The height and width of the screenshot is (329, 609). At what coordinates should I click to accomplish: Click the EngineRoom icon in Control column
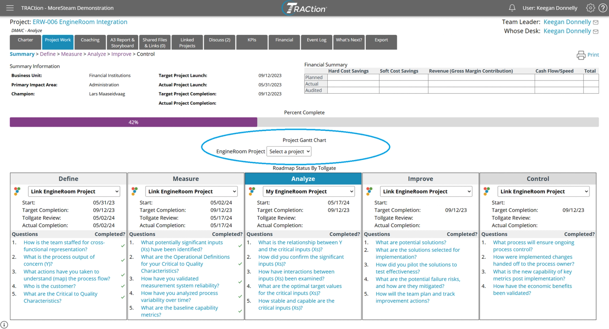[x=487, y=191]
